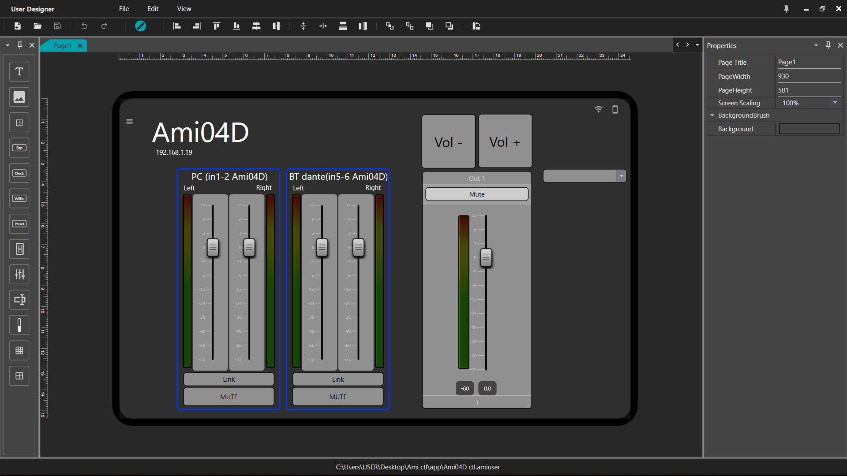
Task: Click the Vol + button
Action: tap(505, 141)
